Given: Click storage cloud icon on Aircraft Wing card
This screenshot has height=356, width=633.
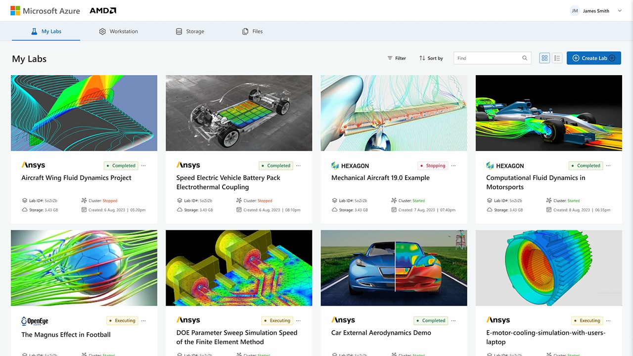Looking at the screenshot, I should pos(25,210).
